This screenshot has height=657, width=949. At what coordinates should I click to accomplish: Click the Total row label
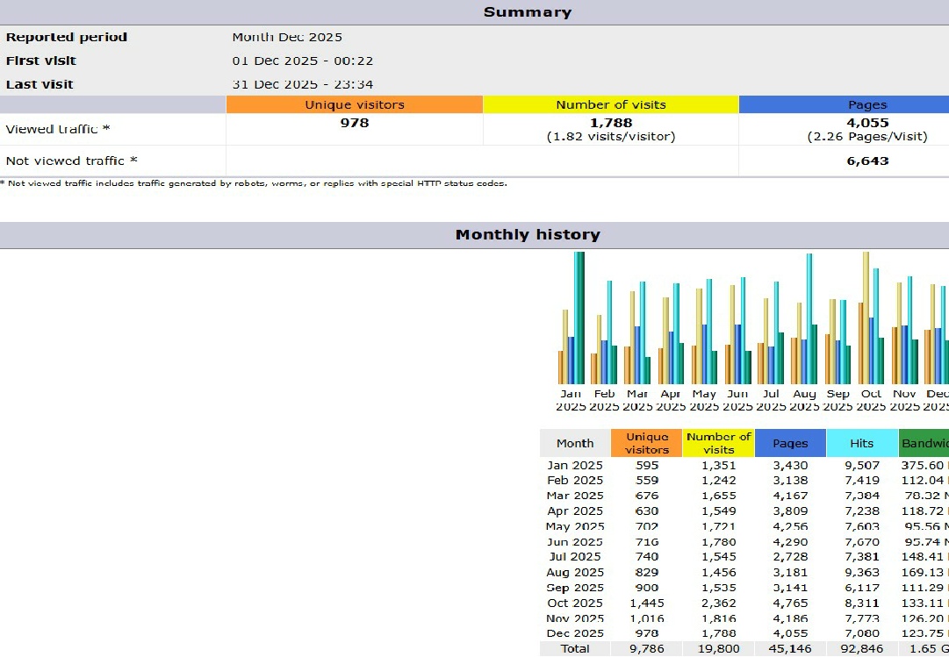coord(575,649)
